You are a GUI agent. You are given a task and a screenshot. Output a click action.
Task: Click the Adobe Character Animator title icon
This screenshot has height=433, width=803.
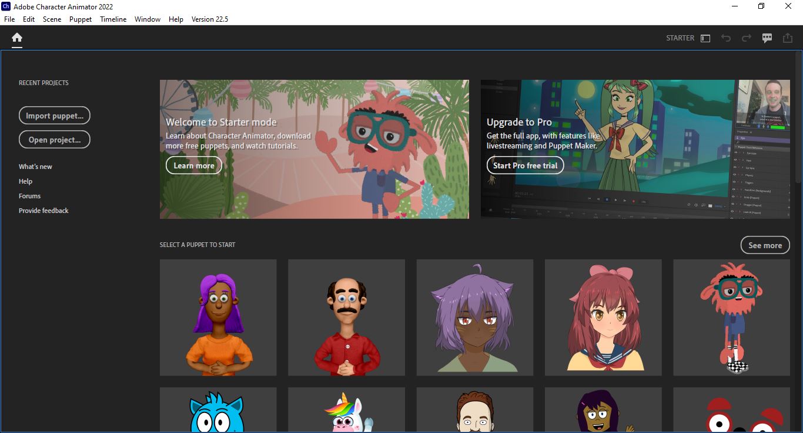(x=6, y=6)
